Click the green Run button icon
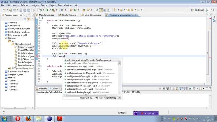Screen dimensions: 217x122 click(x=47, y=10)
